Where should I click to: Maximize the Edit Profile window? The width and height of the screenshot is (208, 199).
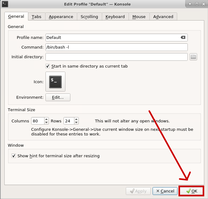point(196,4)
